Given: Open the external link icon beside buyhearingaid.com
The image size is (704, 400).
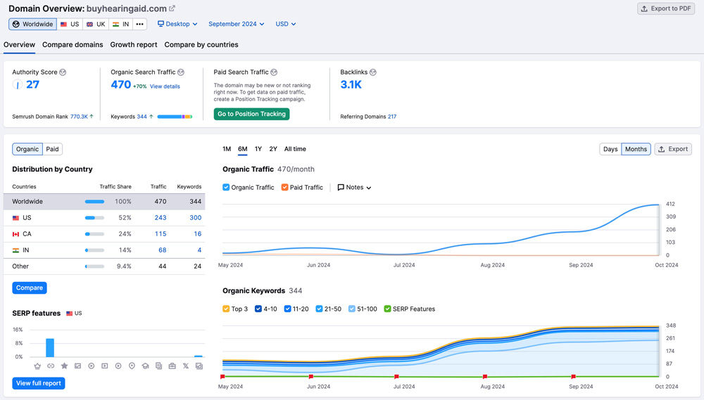Looking at the screenshot, I should 172,8.
